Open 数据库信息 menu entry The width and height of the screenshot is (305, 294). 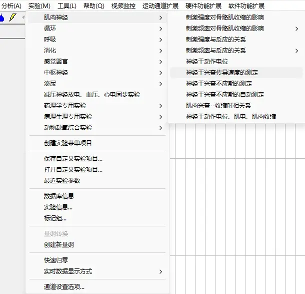click(x=59, y=196)
